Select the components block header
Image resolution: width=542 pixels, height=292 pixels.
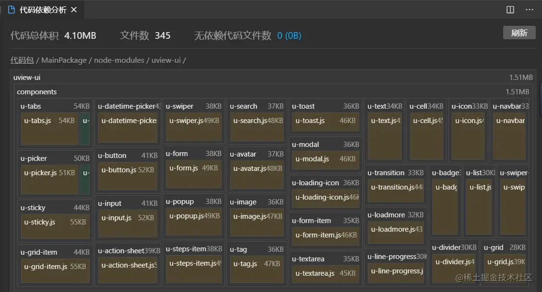coord(273,92)
